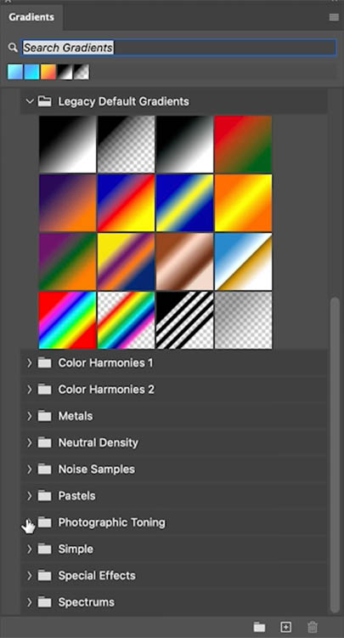The image size is (344, 638).
Task: Select the black-and-white transparent stripes gradient
Action: pyautogui.click(x=184, y=320)
